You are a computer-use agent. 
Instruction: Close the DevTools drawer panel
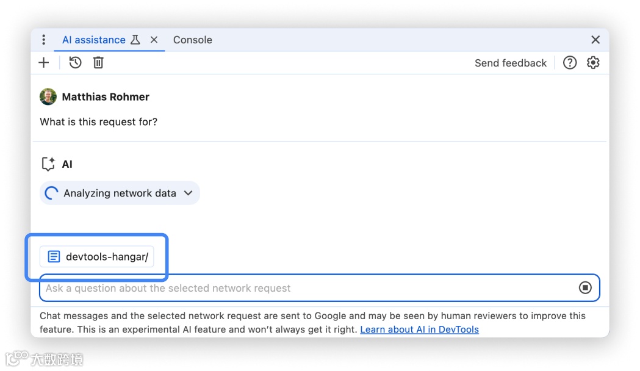pos(595,40)
